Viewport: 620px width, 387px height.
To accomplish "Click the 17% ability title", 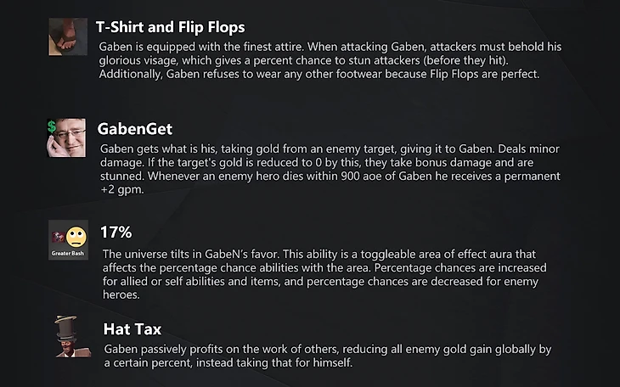I will pyautogui.click(x=116, y=232).
